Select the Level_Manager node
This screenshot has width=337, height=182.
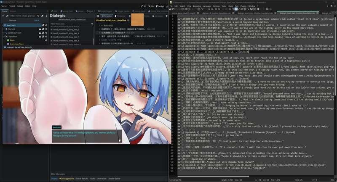click(x=15, y=33)
